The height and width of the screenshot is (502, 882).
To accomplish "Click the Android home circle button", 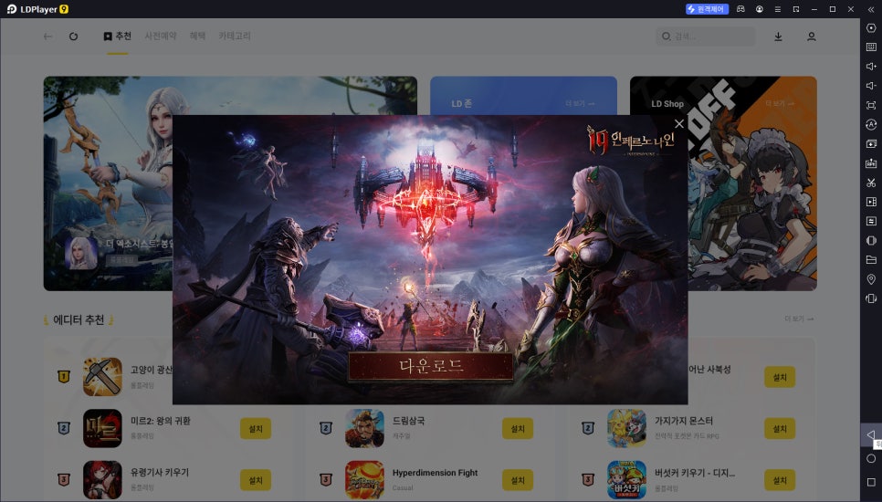I will coord(871,459).
